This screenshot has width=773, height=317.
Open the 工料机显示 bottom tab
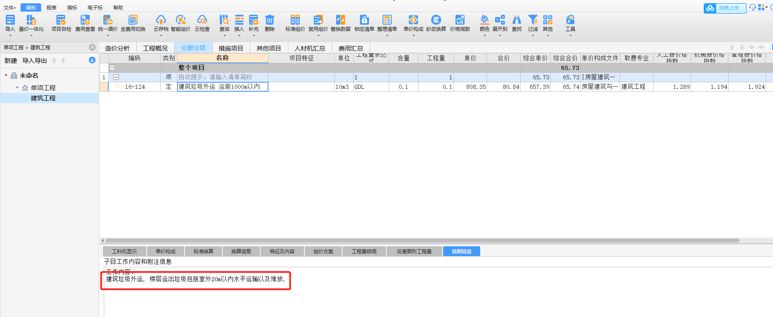(x=124, y=251)
